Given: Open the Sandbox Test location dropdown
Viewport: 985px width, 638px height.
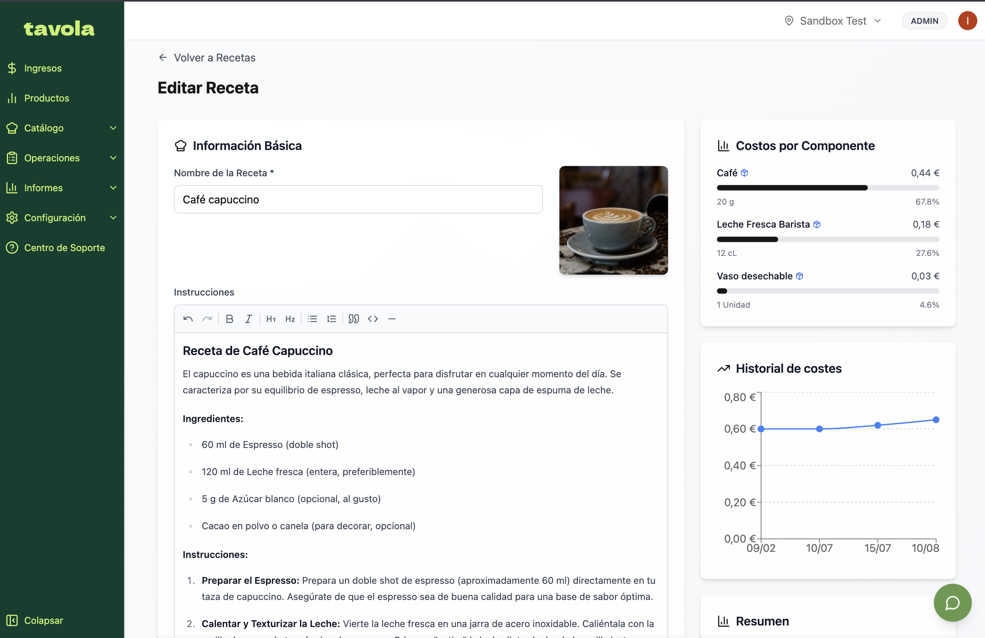Looking at the screenshot, I should pos(833,21).
